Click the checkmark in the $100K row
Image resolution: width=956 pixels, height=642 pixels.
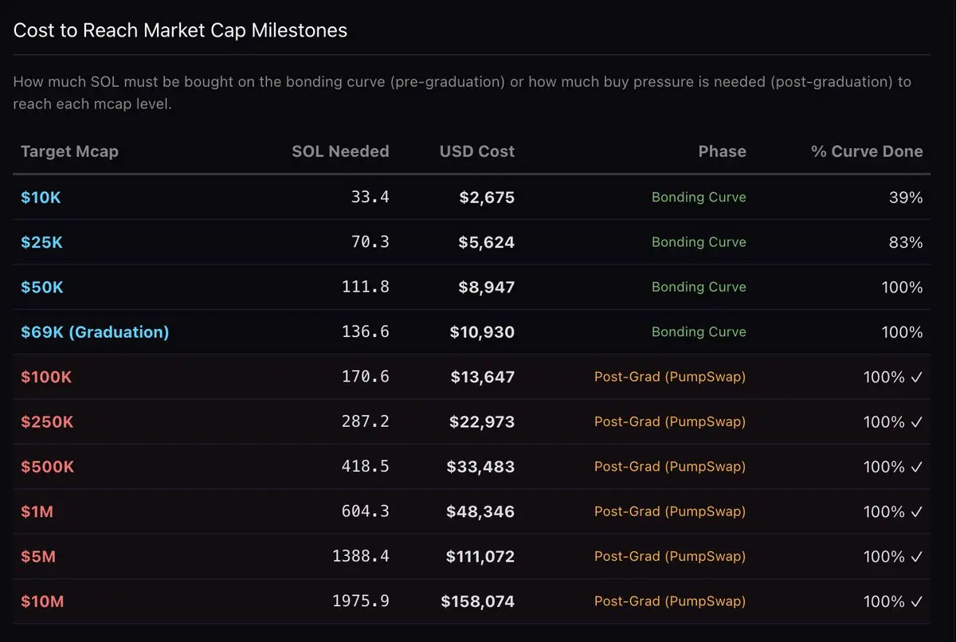[916, 377]
